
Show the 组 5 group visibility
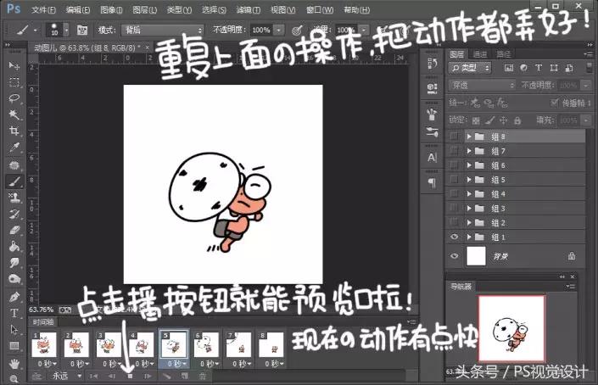(x=454, y=180)
